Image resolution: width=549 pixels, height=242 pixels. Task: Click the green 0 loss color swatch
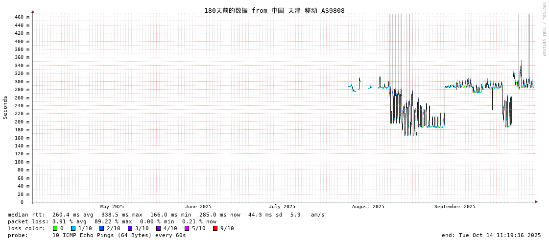click(x=55, y=228)
